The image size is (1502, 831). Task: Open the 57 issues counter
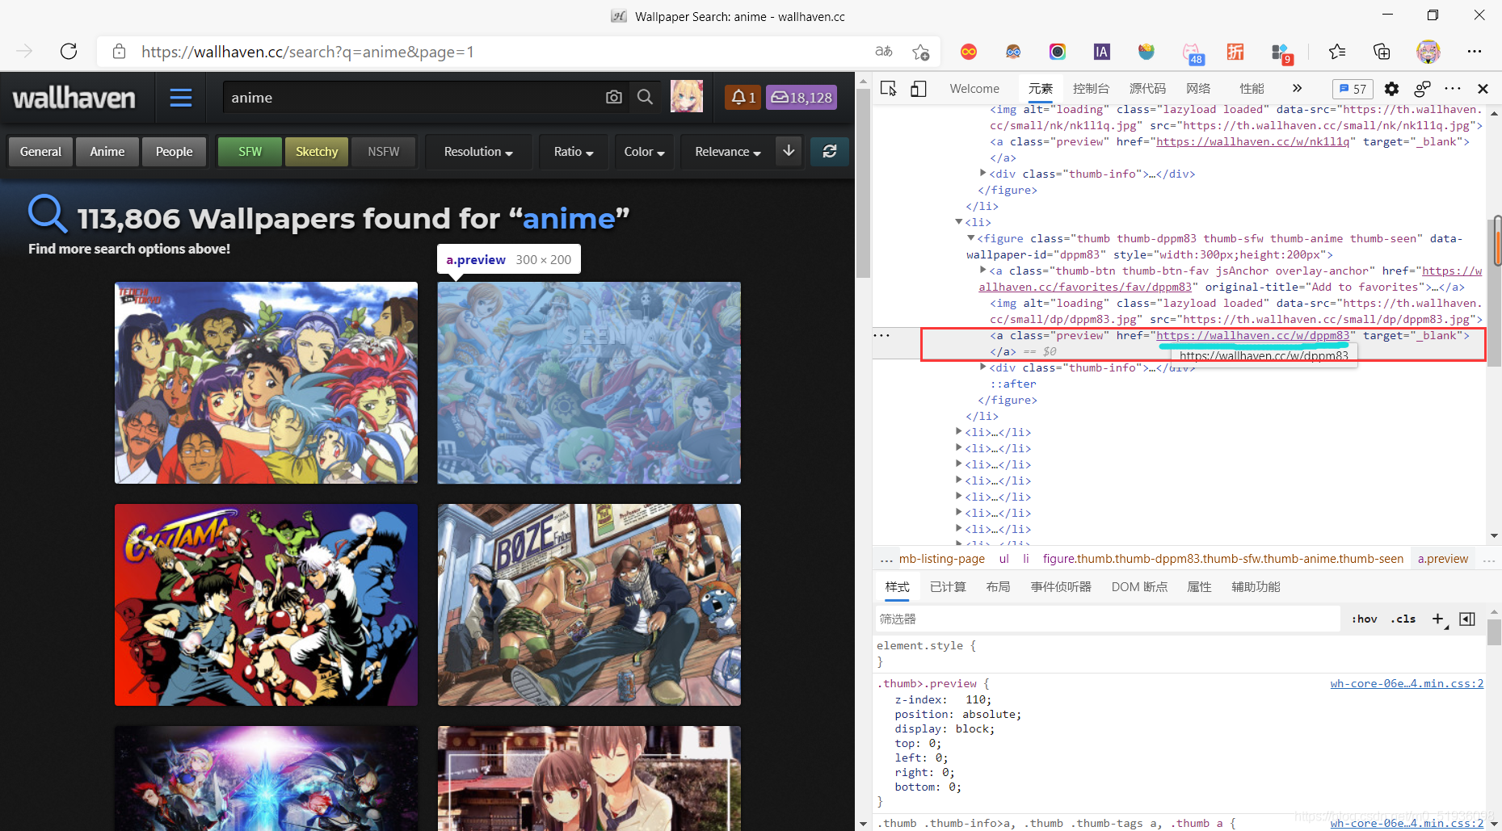coord(1353,89)
